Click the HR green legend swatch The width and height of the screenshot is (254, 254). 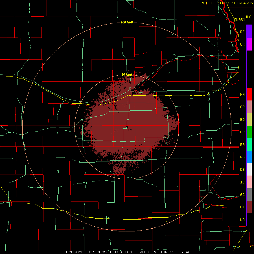[x=249, y=132]
